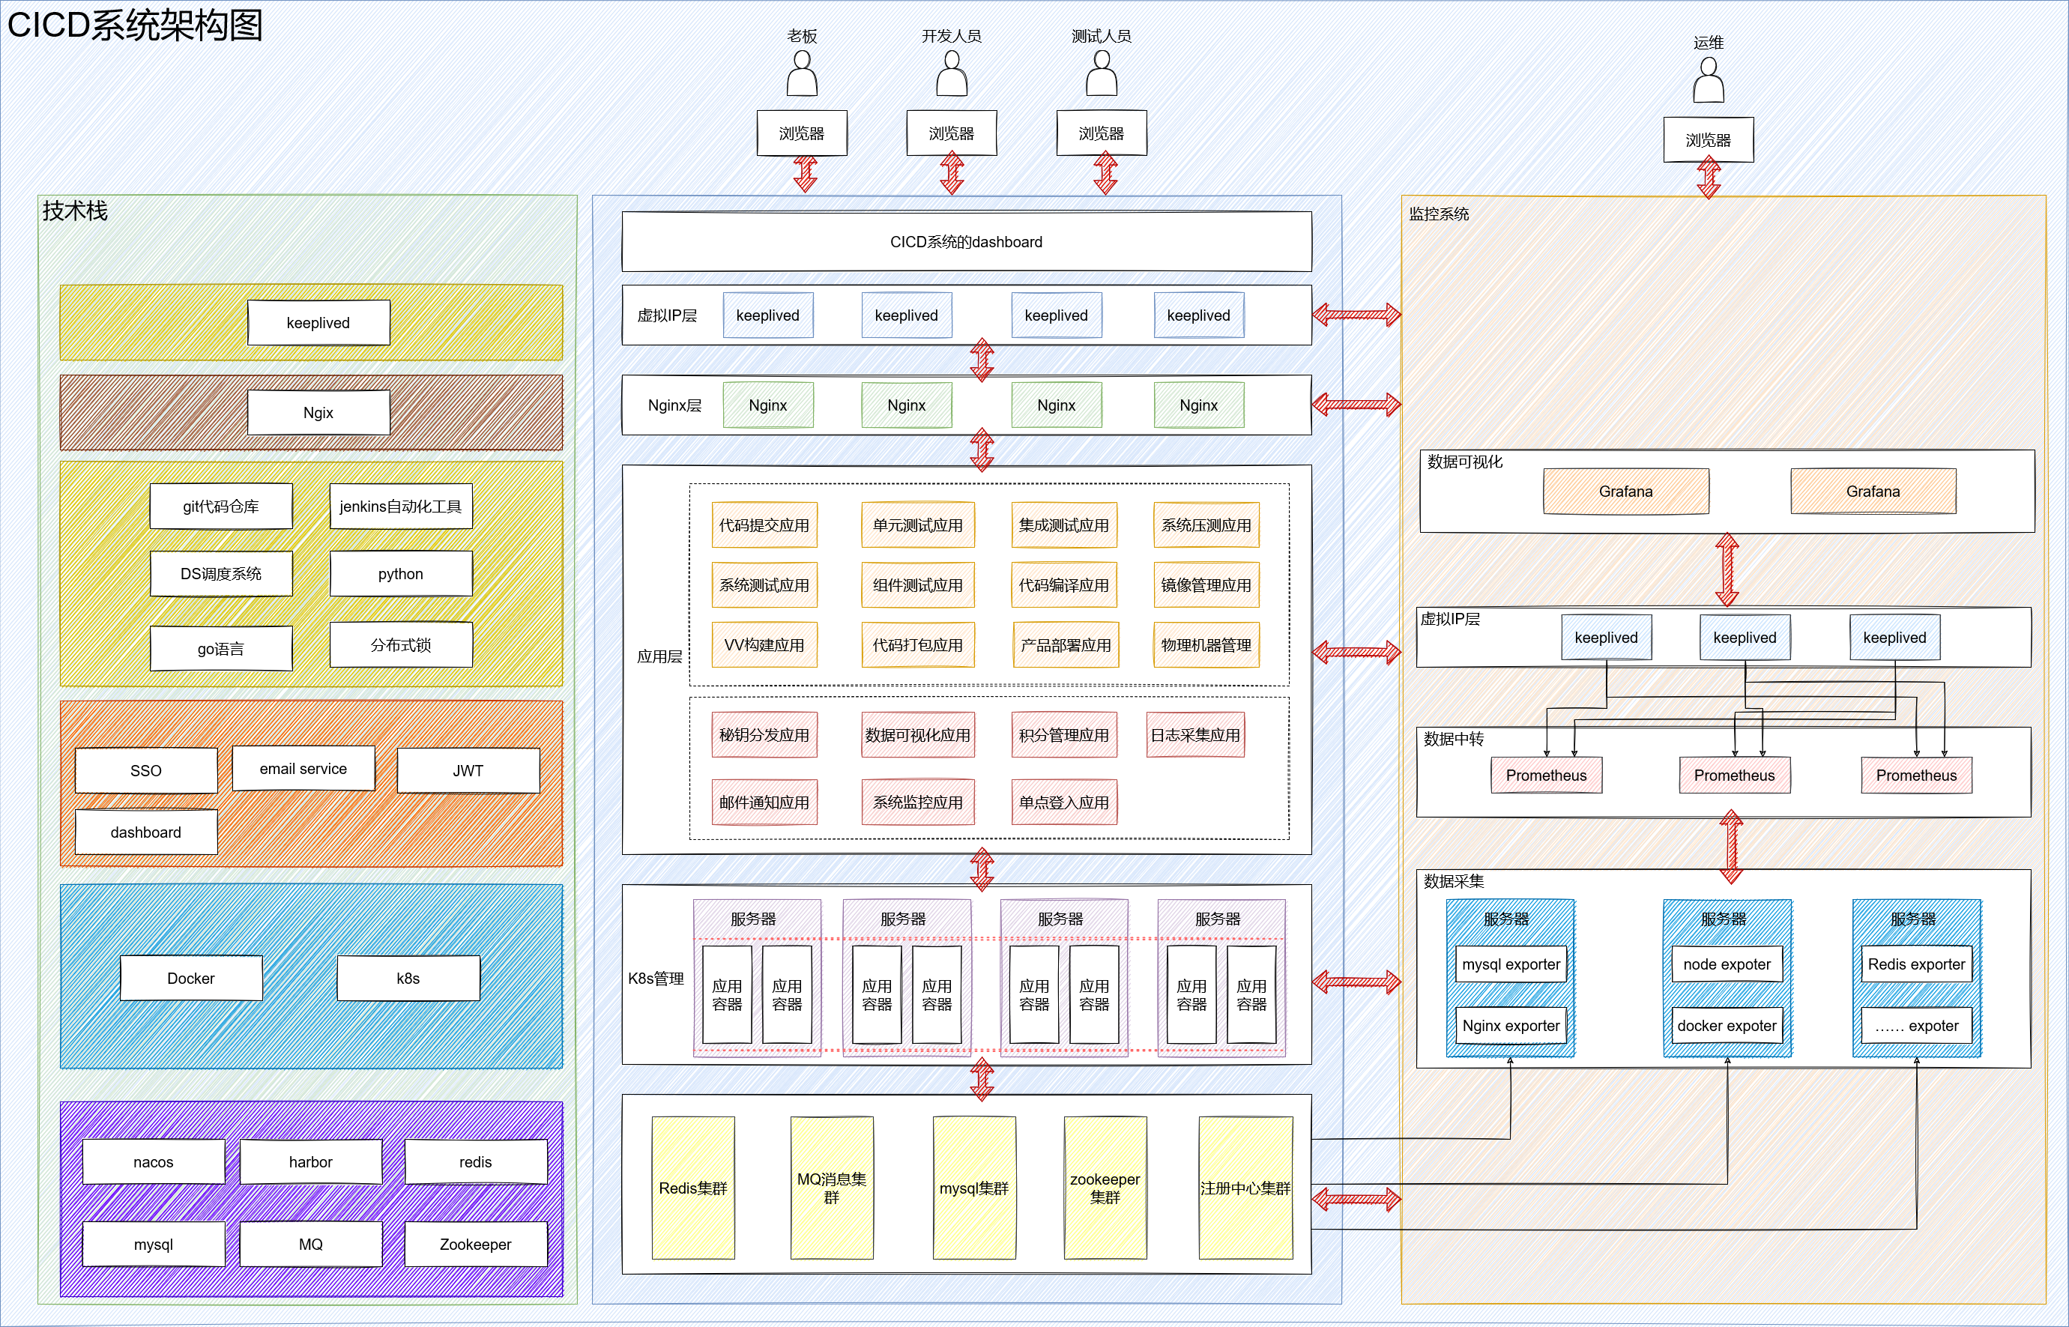This screenshot has height=1327, width=2069.
Task: Click the red arrow between Grafana and keeplived layers
Action: pyautogui.click(x=1727, y=569)
